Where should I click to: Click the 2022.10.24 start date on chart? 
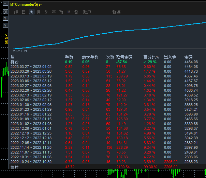click(20, 51)
